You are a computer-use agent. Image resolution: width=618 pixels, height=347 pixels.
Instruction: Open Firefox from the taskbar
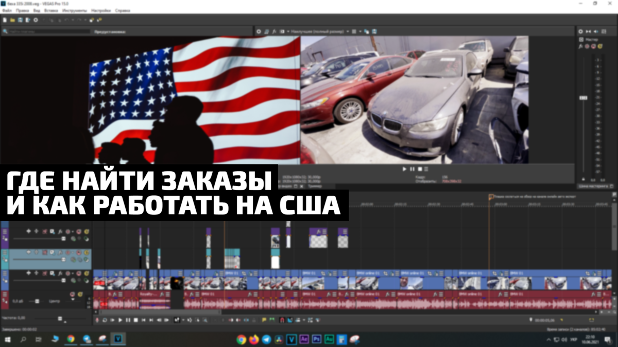tap(254, 339)
